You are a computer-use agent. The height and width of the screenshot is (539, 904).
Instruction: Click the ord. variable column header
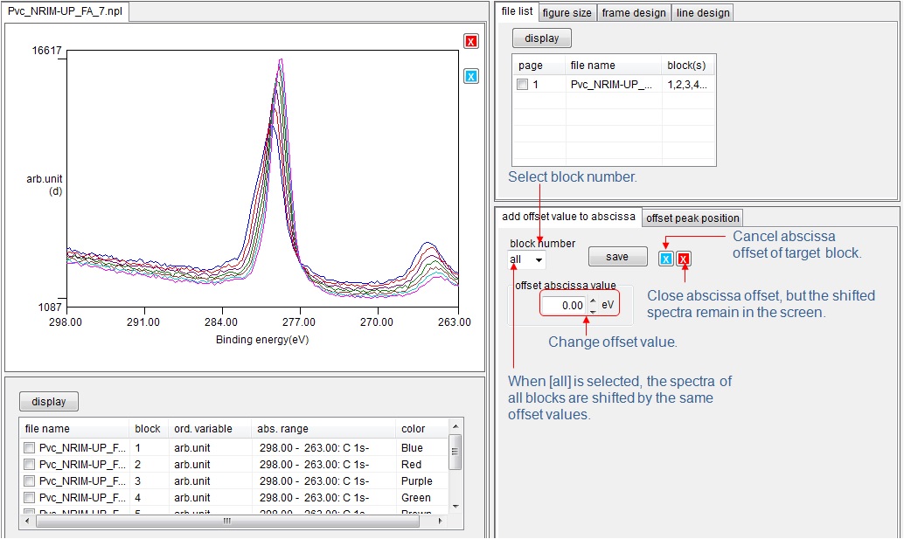point(209,429)
